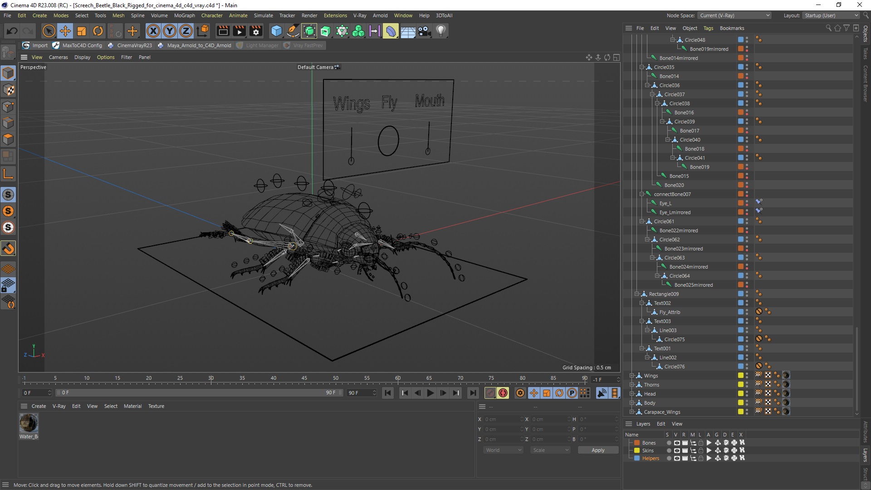Screen dimensions: 871x490
Task: Click MaxToC4D Config button
Action: point(78,45)
